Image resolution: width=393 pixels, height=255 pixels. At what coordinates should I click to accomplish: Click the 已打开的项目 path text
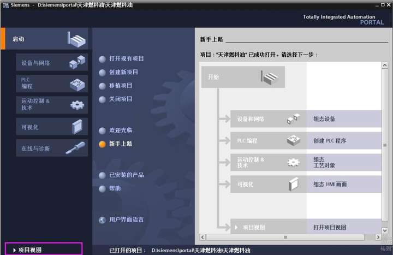click(x=200, y=250)
